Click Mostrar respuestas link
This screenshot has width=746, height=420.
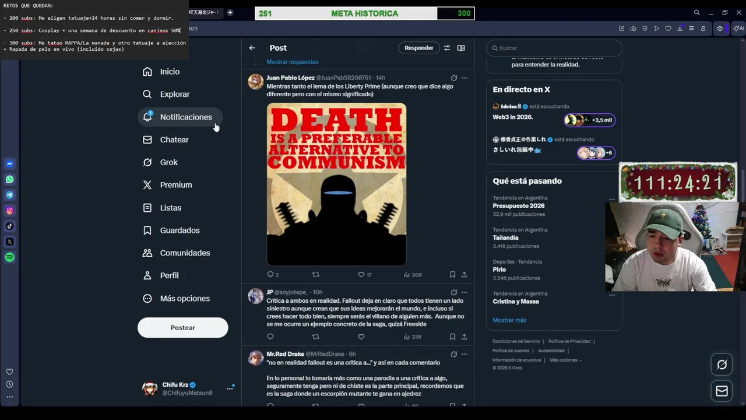(293, 62)
